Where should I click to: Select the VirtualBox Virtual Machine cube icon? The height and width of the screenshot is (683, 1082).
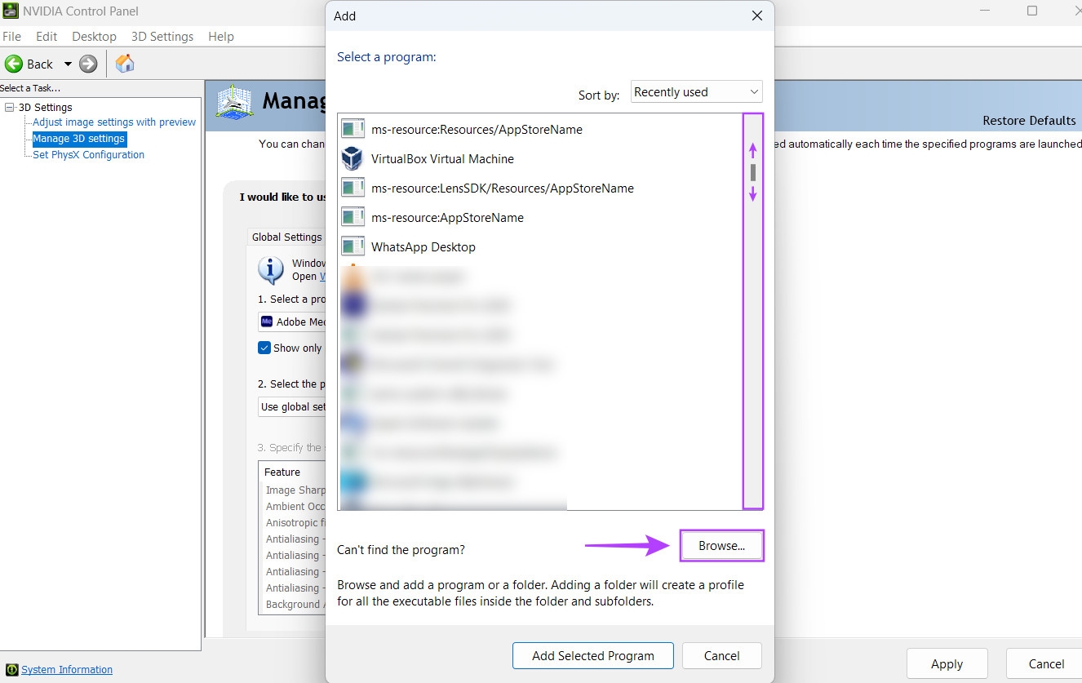click(353, 158)
